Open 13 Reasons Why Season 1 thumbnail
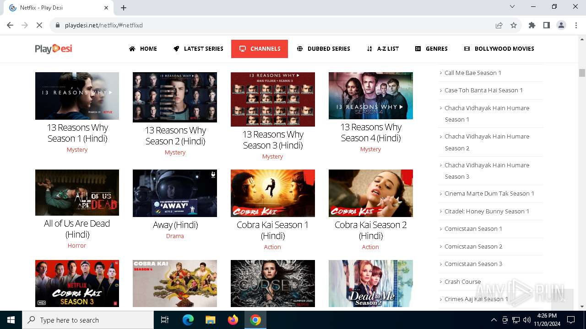 (77, 96)
